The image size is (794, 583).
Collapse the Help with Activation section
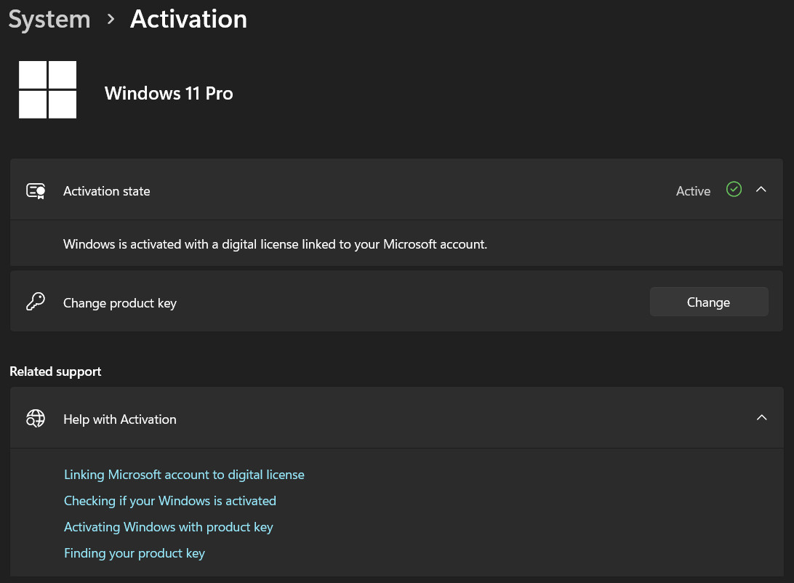click(761, 417)
